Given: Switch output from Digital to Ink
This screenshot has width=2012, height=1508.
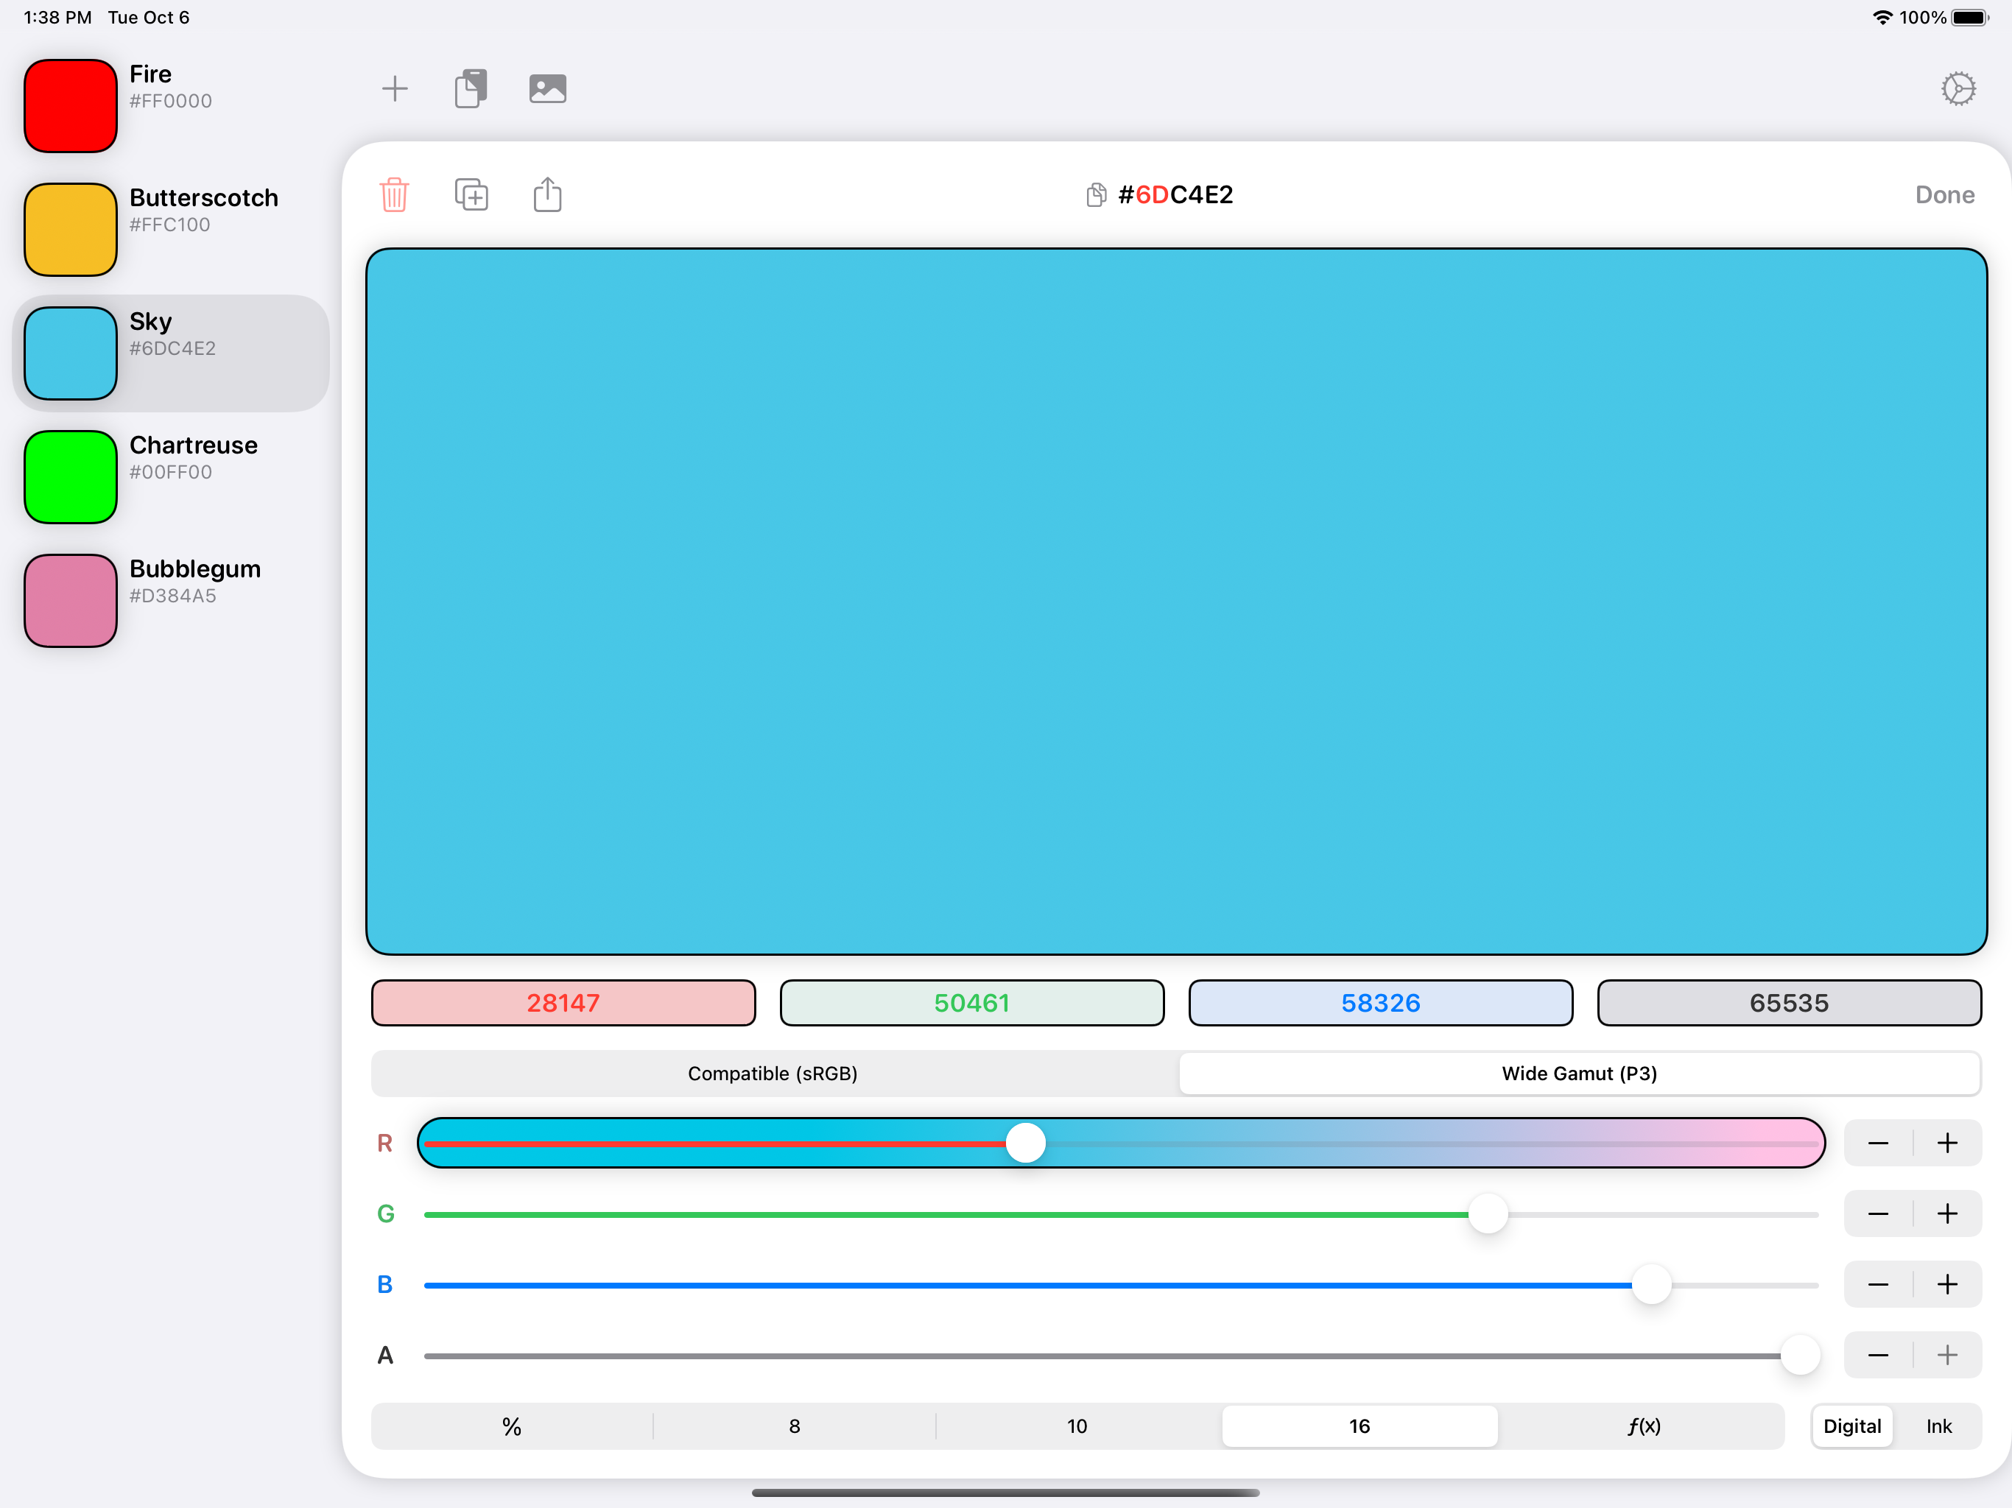Looking at the screenshot, I should click(x=1939, y=1426).
